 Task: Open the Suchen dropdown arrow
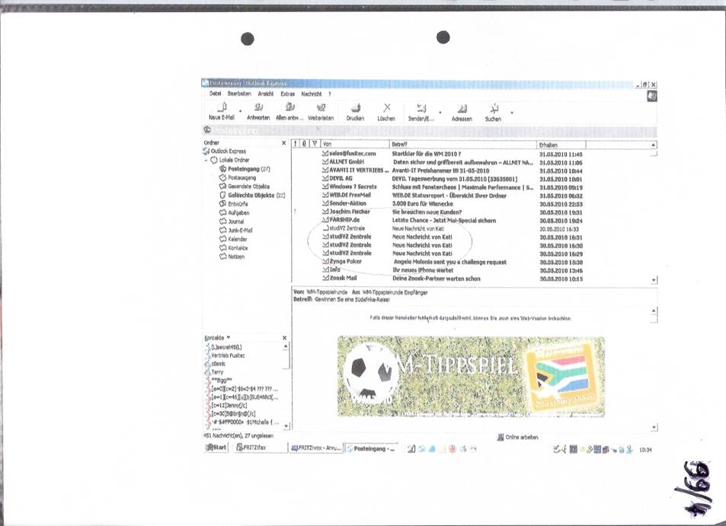click(512, 113)
